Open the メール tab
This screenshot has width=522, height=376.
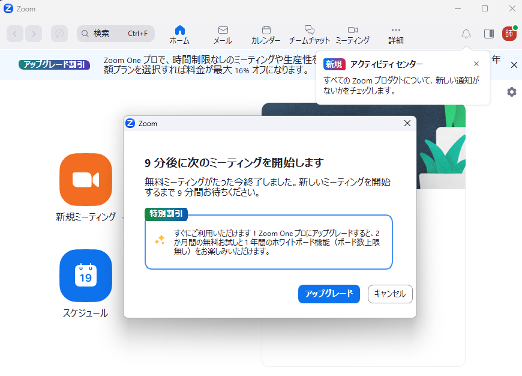tap(223, 35)
